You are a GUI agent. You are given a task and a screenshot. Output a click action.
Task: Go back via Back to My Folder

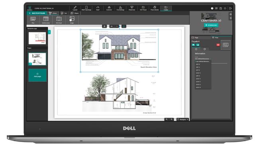37,13
